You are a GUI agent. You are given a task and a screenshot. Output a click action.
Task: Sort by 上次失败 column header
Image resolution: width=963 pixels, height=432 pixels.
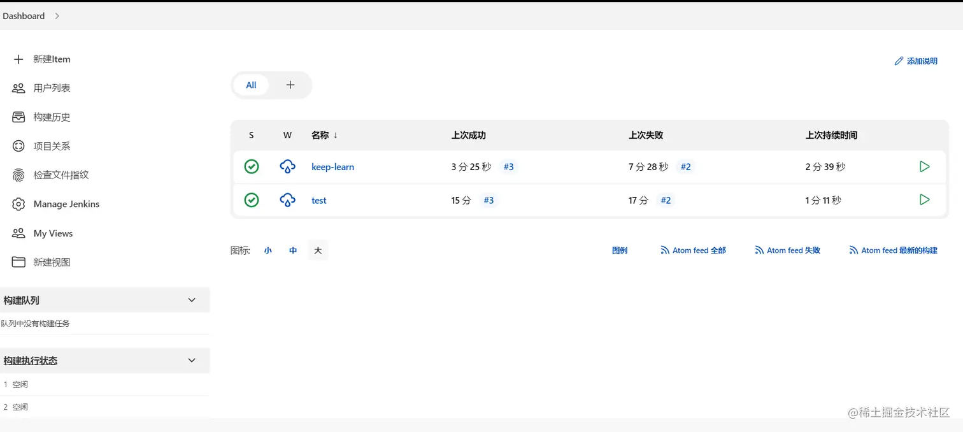pyautogui.click(x=646, y=135)
